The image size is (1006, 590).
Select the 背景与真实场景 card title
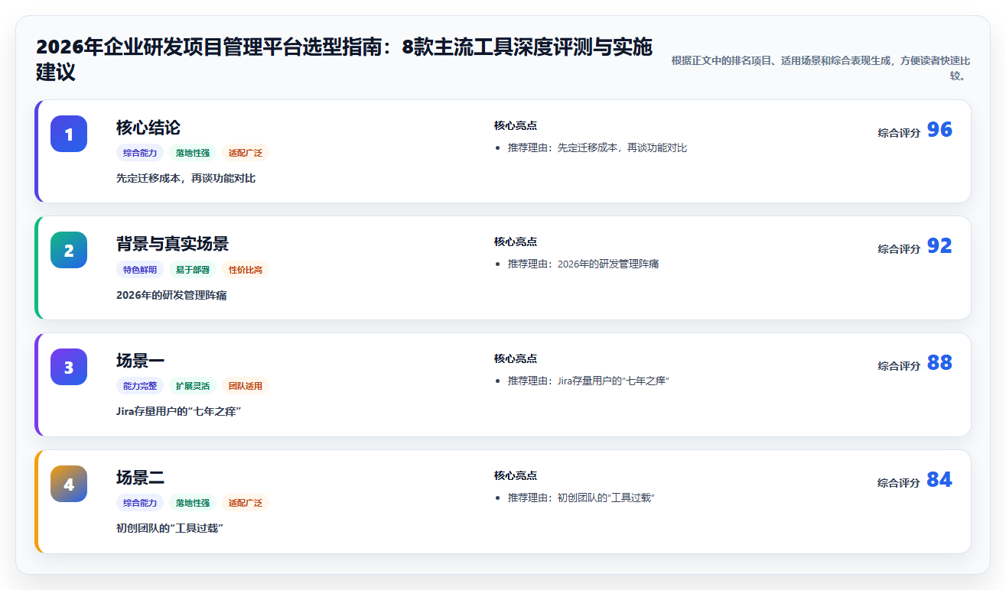[x=172, y=244]
